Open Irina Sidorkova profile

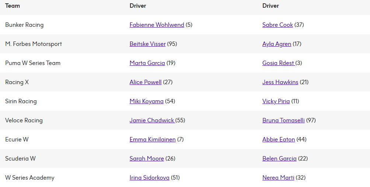coord(149,177)
